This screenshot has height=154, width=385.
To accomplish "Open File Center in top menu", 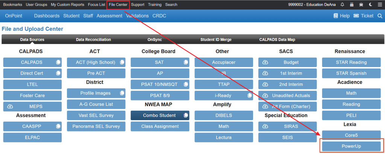I will [x=118, y=5].
